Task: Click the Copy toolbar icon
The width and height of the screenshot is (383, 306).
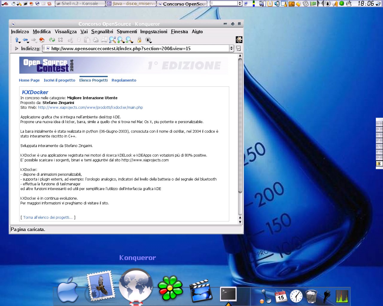Action: [79, 40]
